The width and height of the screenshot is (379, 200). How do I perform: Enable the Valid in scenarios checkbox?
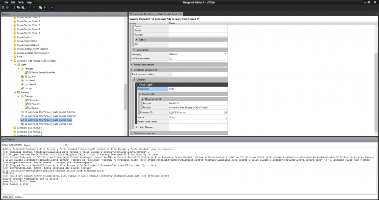[171, 59]
